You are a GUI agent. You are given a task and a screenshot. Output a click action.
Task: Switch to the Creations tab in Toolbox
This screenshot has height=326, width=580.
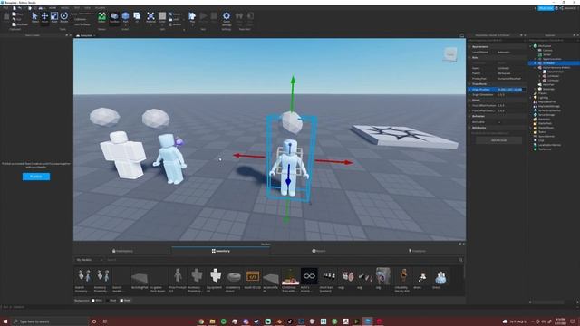tap(417, 251)
